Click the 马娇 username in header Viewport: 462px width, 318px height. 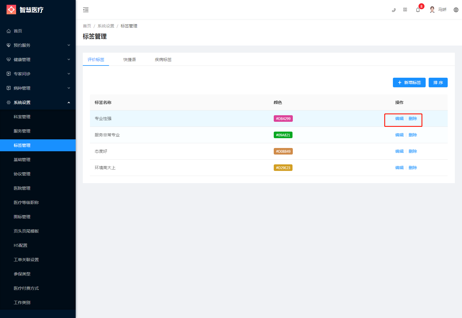pos(442,10)
